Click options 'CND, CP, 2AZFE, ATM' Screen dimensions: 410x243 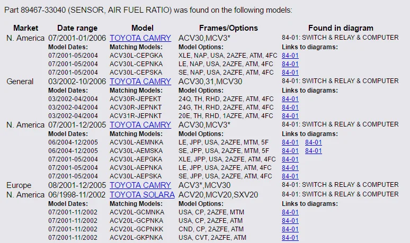point(211,229)
